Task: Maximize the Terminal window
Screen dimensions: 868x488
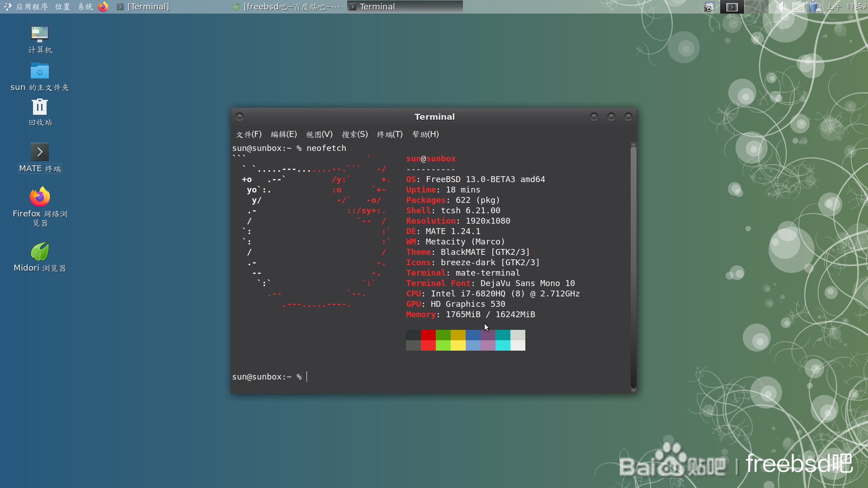Action: [x=611, y=117]
